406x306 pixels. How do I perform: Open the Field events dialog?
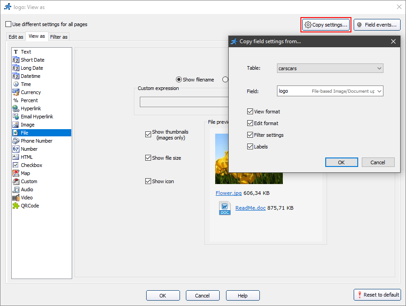pos(377,25)
